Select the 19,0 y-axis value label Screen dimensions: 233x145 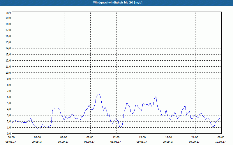coord(8,18)
